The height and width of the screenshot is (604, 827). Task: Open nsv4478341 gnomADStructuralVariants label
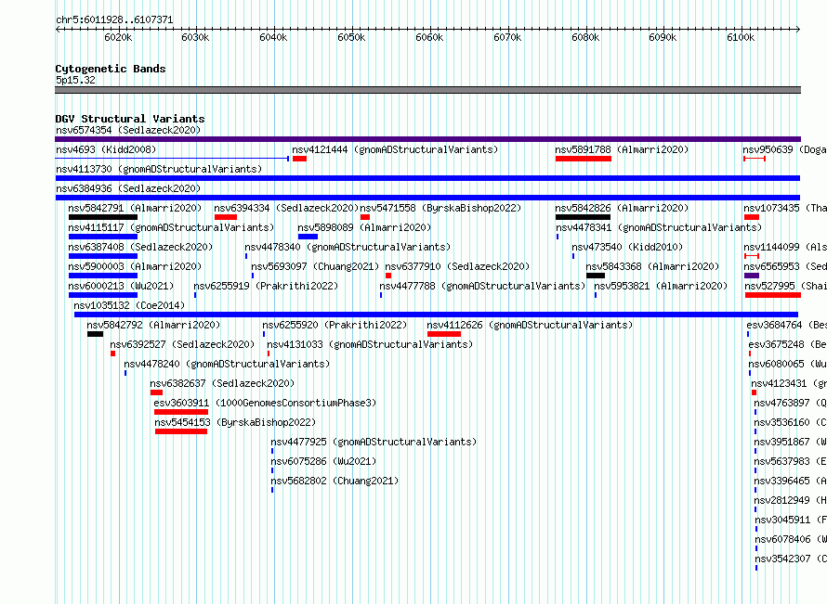659,227
